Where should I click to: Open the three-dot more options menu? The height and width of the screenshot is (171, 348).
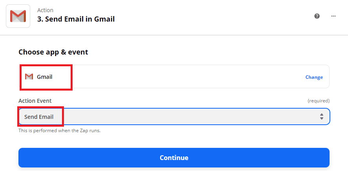click(333, 16)
